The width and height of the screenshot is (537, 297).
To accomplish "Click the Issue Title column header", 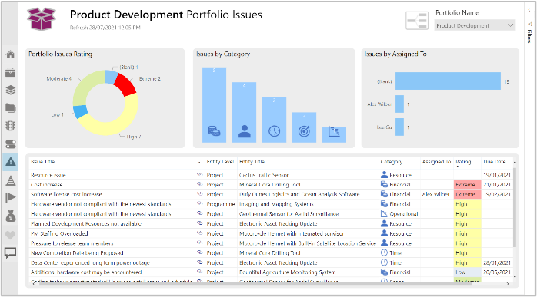I will pyautogui.click(x=43, y=162).
